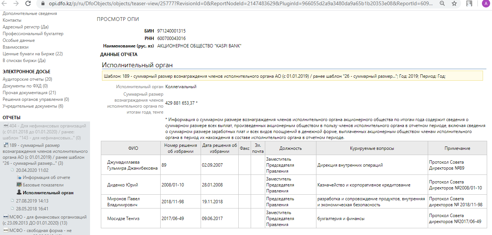Open the browser zoom magnifier icon

(442, 3)
